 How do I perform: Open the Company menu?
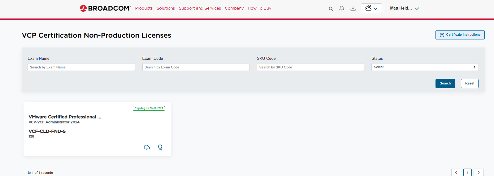click(234, 8)
